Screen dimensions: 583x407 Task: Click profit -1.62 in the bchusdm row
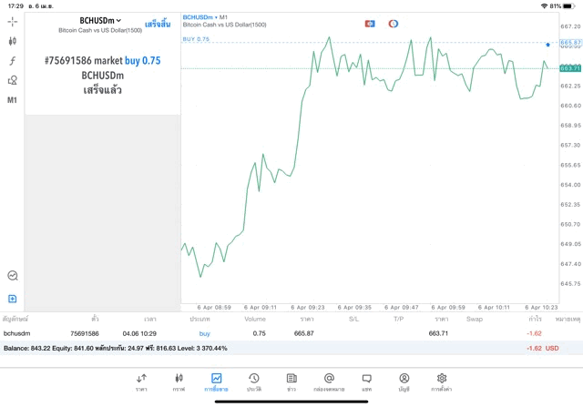coord(534,333)
